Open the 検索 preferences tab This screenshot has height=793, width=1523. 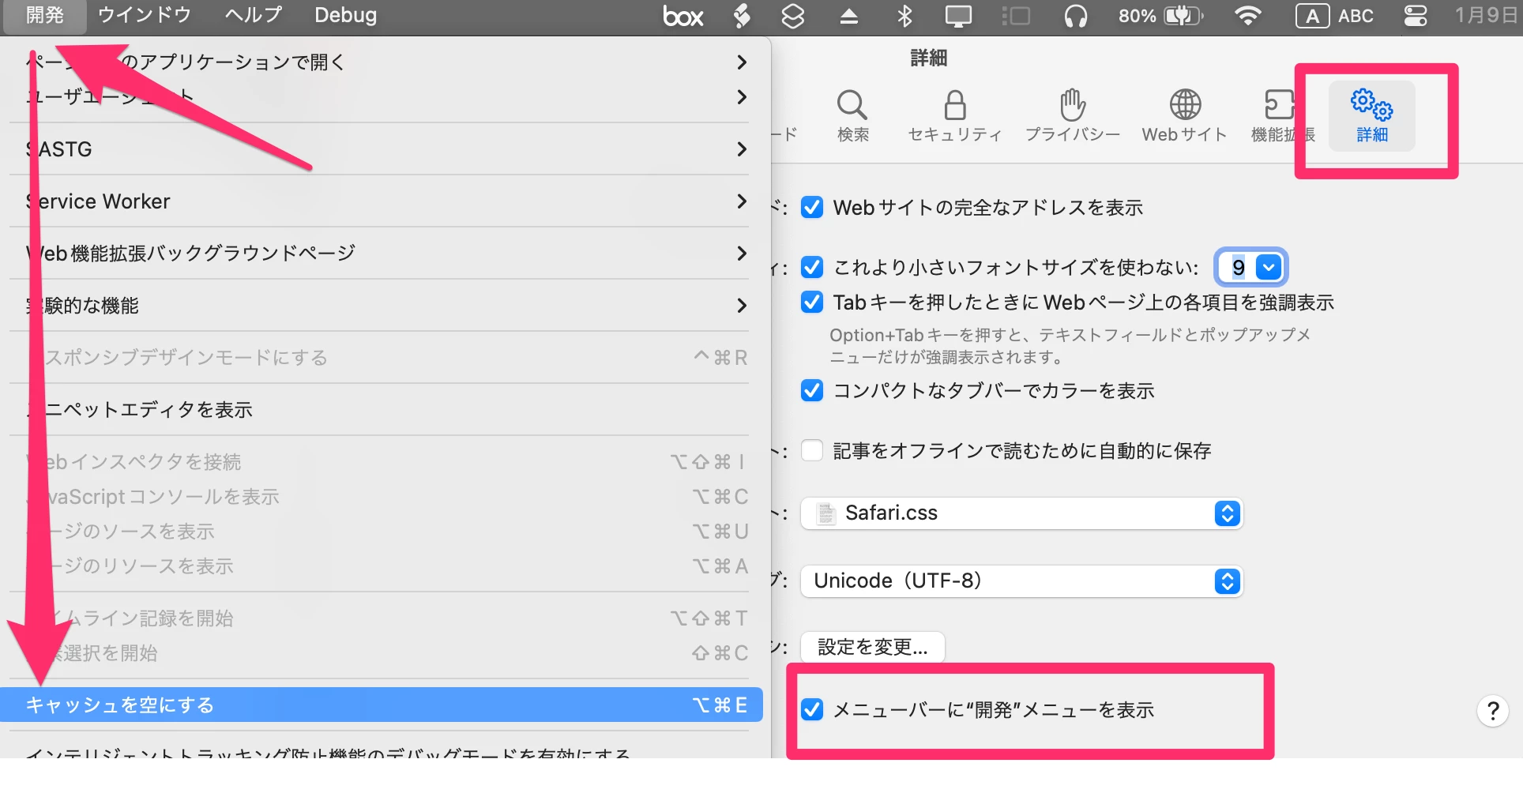(x=852, y=116)
